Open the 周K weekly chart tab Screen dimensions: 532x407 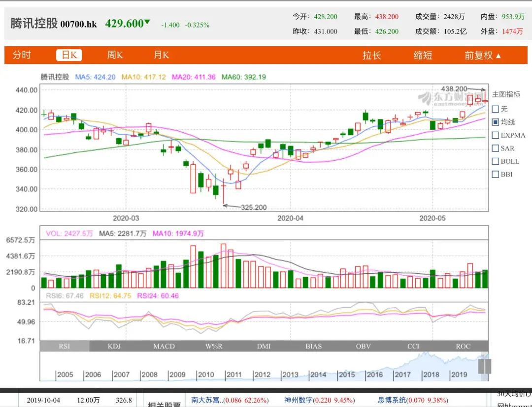[x=115, y=55]
